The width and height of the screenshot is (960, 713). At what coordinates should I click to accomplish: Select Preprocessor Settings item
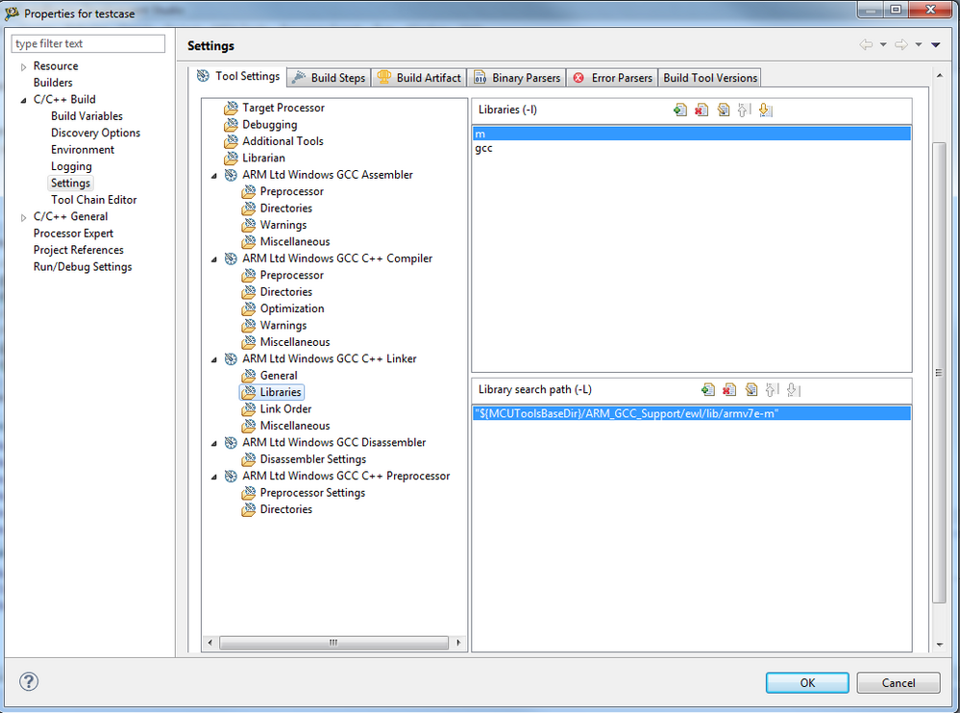coord(312,493)
